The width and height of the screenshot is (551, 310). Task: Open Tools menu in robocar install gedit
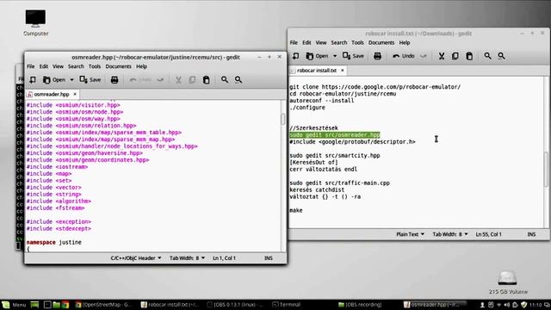pyautogui.click(x=358, y=42)
